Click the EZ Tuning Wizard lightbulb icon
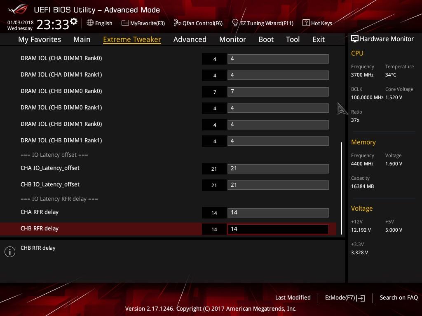This screenshot has height=316, width=422. 235,23
